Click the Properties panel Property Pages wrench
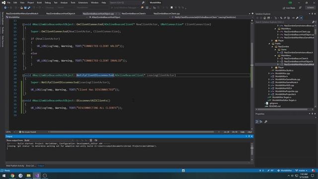Screen dimensions: 318x179 (x=266, y=121)
